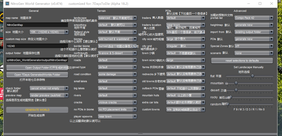The image size is (282, 136).
Task: Open prefab list dropdown 'Compo Pack 42'
Action: [254, 18]
